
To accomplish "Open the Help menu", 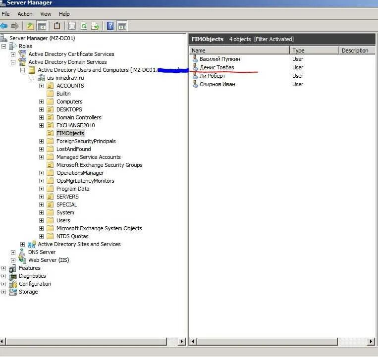I will [x=64, y=14].
